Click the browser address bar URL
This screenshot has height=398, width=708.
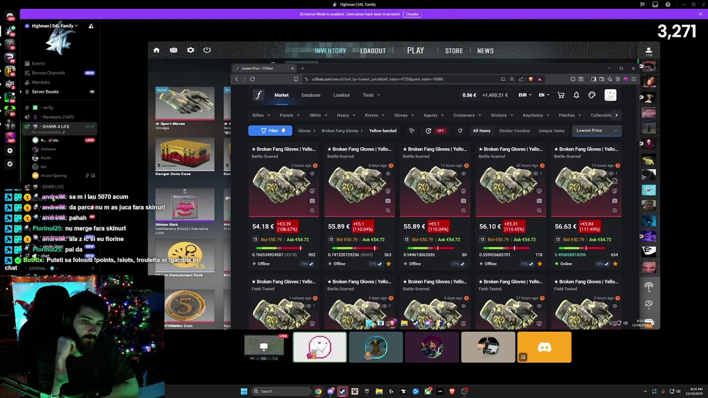pos(377,79)
